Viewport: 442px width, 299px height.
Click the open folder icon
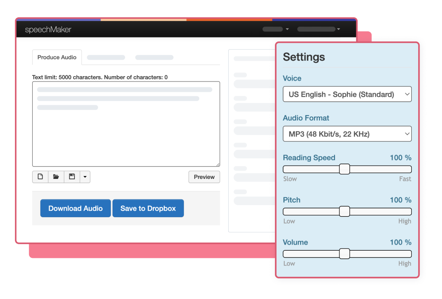56,177
